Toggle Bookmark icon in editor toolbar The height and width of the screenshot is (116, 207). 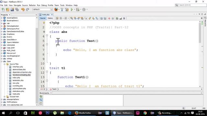97,18
